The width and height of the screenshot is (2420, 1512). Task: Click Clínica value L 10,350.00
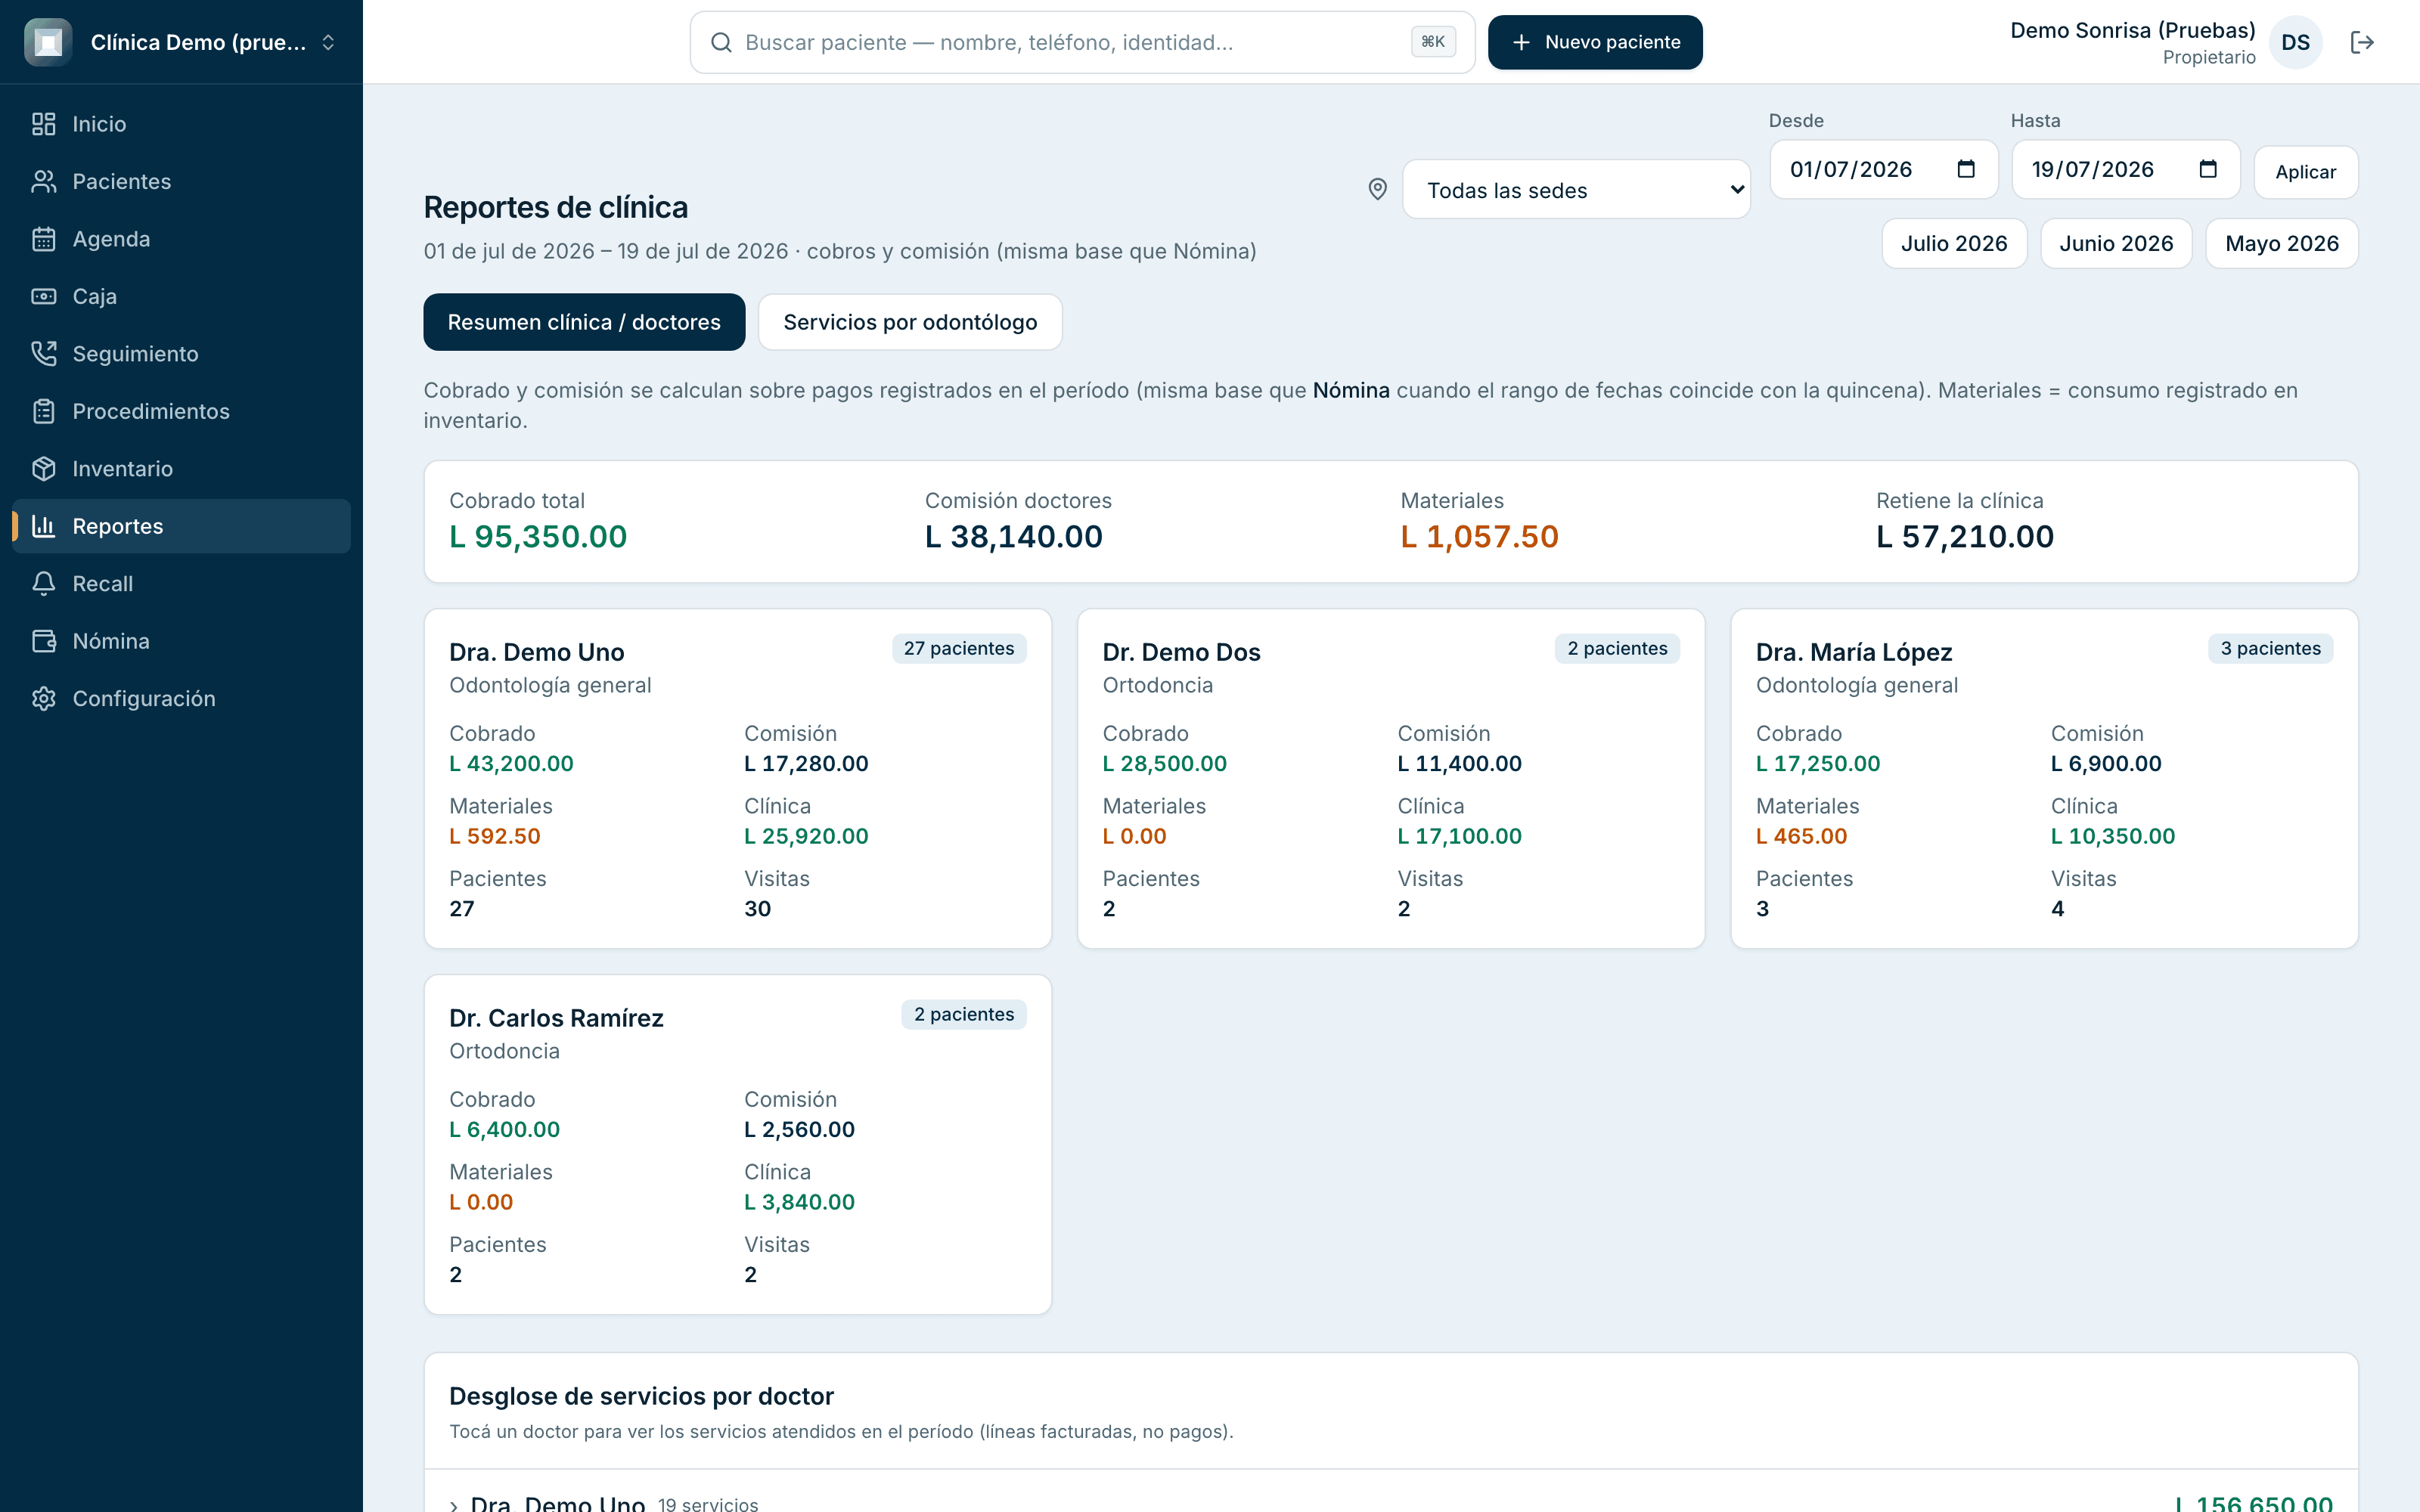pos(2112,836)
